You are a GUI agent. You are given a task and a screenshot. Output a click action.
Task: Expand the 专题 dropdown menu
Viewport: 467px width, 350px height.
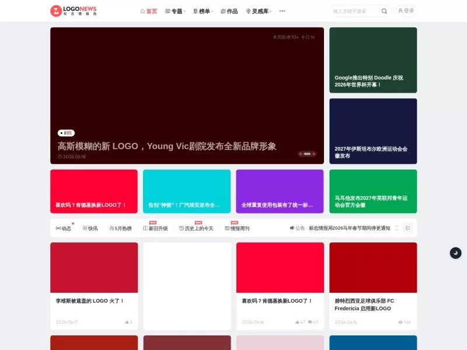[176, 11]
